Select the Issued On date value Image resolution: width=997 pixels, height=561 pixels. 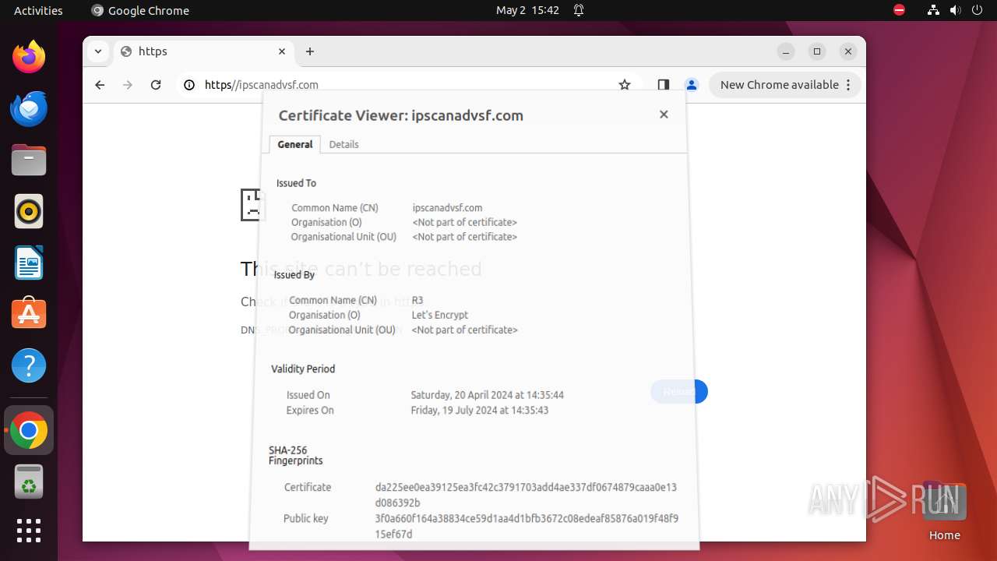(488, 395)
